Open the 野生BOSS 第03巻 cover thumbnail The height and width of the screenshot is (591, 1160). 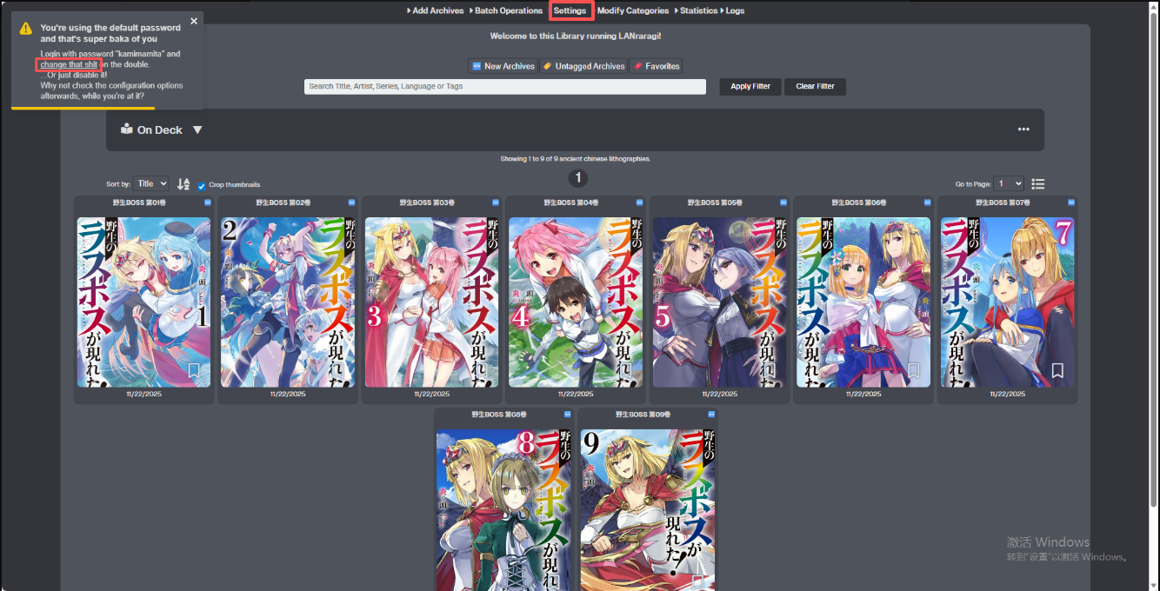point(431,302)
